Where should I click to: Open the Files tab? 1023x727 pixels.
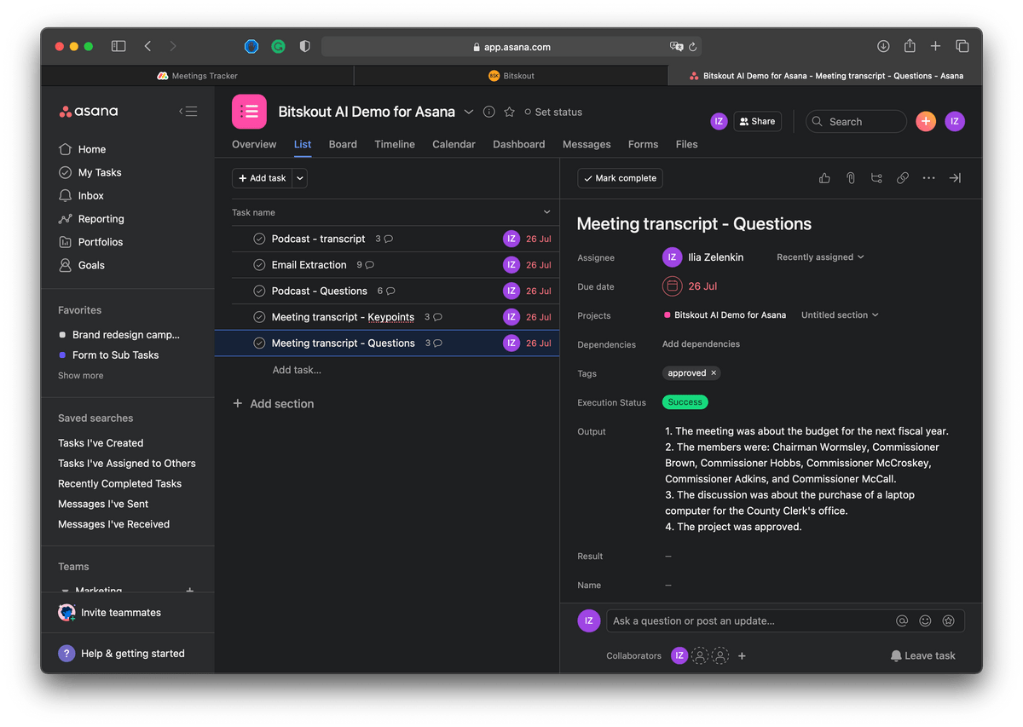click(686, 145)
